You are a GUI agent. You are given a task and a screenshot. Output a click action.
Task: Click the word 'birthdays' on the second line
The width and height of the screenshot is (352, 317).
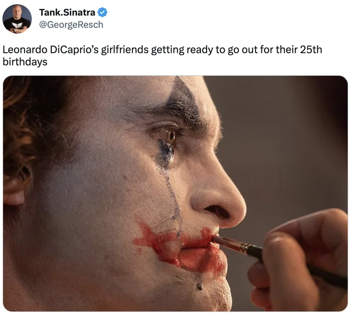click(x=25, y=62)
